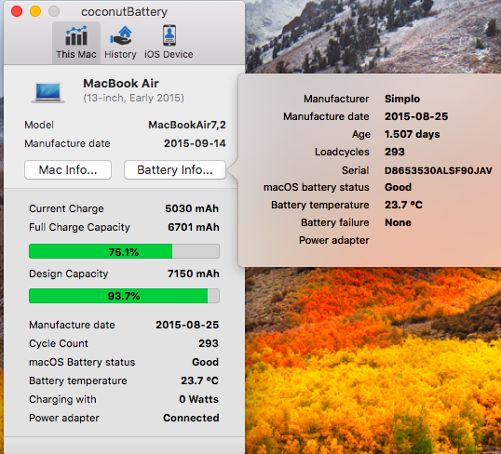
Task: Click the battery serial D8653530ALSF90JAV
Action: point(439,170)
